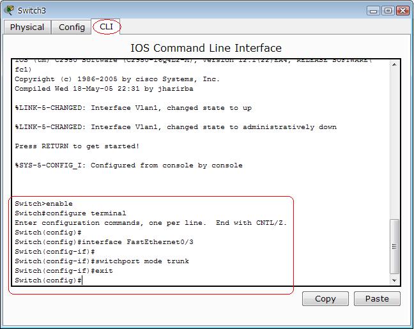Click the 'Switch>enable' line
Screen dimensions: 414x329
click(43, 204)
